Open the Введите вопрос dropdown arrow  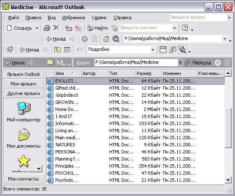[x=229, y=18]
